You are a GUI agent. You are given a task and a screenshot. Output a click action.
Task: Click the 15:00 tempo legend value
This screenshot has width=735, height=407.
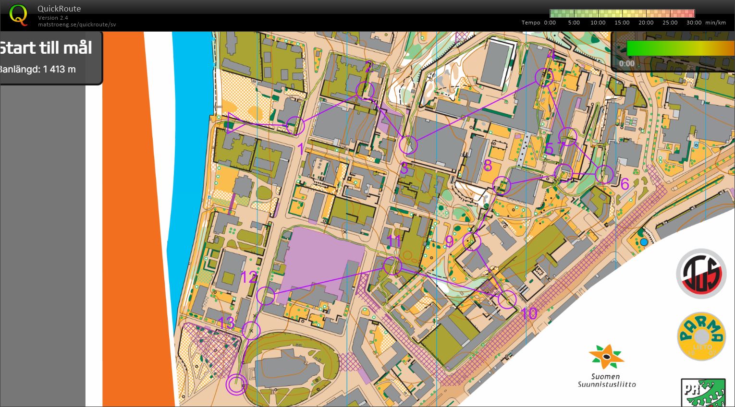pyautogui.click(x=622, y=23)
